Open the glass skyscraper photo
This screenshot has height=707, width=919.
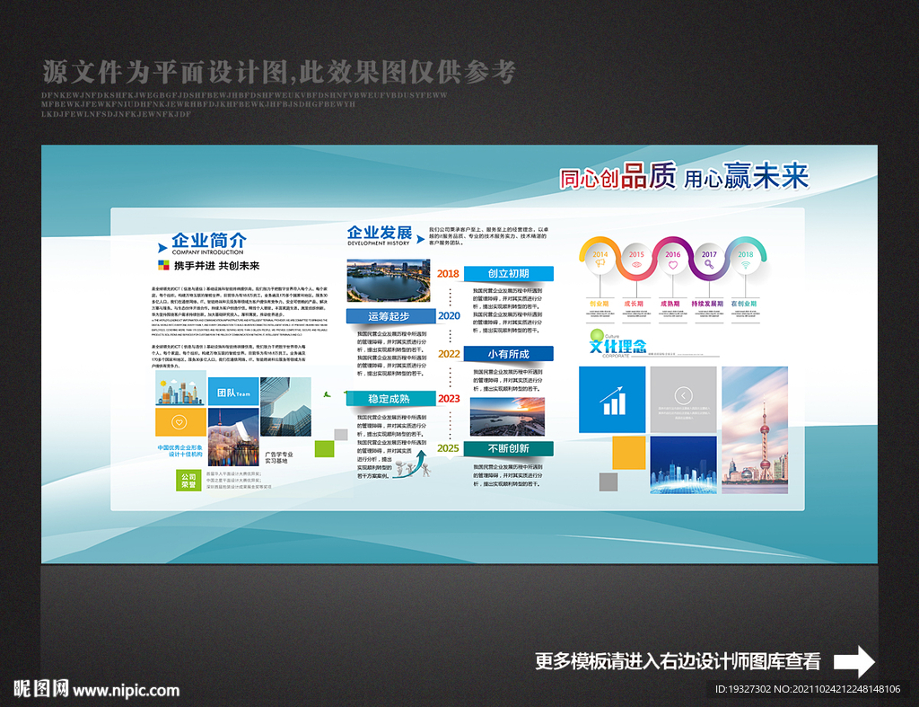pyautogui.click(x=285, y=407)
